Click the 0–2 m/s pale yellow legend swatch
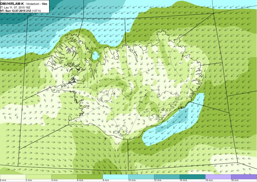257x182 pixels. pyautogui.click(x=13, y=177)
